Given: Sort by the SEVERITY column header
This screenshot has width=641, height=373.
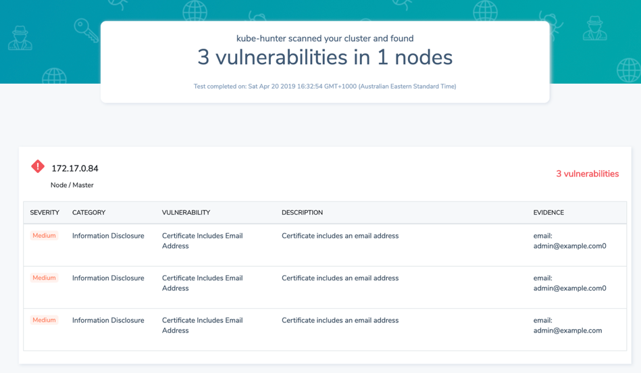Looking at the screenshot, I should 45,212.
